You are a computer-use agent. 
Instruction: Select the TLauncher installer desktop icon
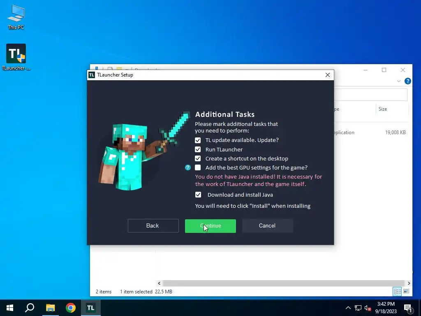coord(16,57)
